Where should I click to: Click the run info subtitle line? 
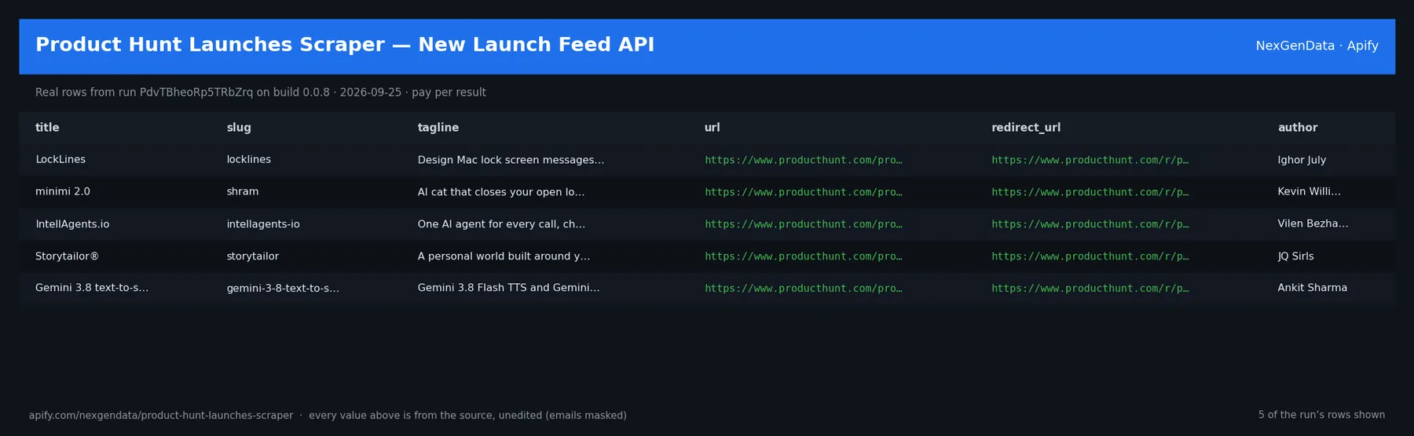(x=261, y=93)
